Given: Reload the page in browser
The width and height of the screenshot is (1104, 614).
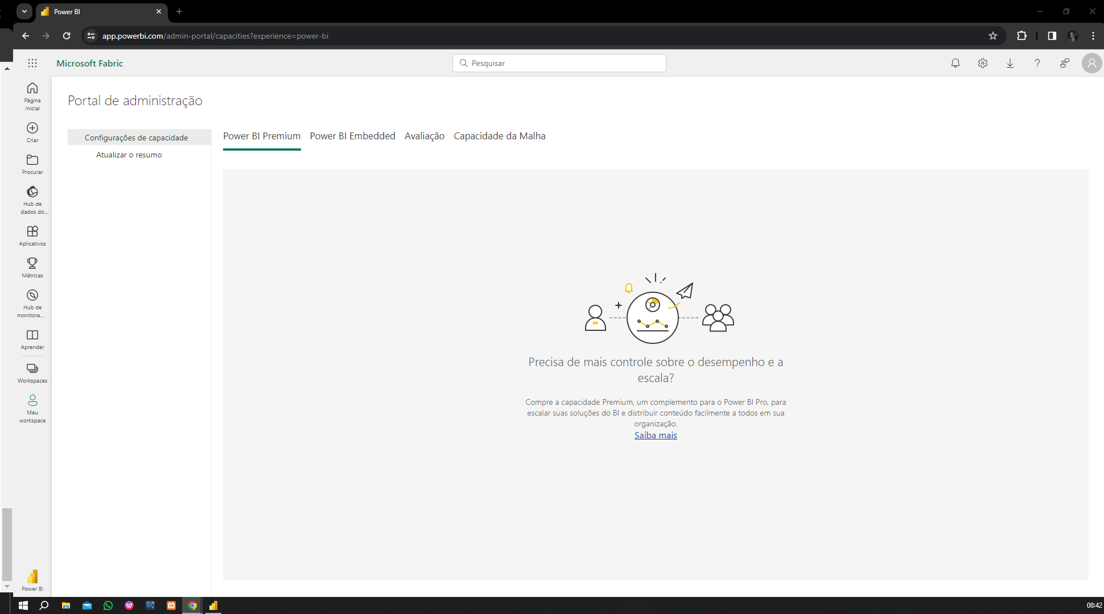Looking at the screenshot, I should click(x=67, y=36).
